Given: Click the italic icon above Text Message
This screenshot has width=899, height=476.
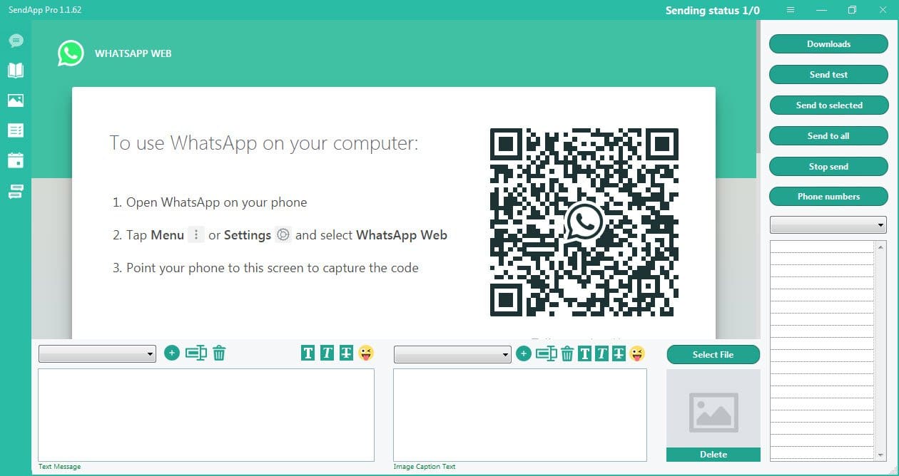Looking at the screenshot, I should [327, 353].
